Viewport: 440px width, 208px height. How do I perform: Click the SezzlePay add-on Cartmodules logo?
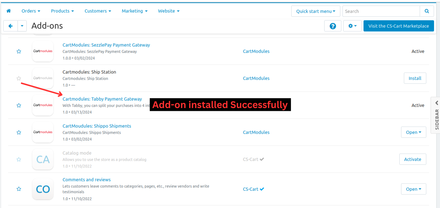[x=43, y=51]
